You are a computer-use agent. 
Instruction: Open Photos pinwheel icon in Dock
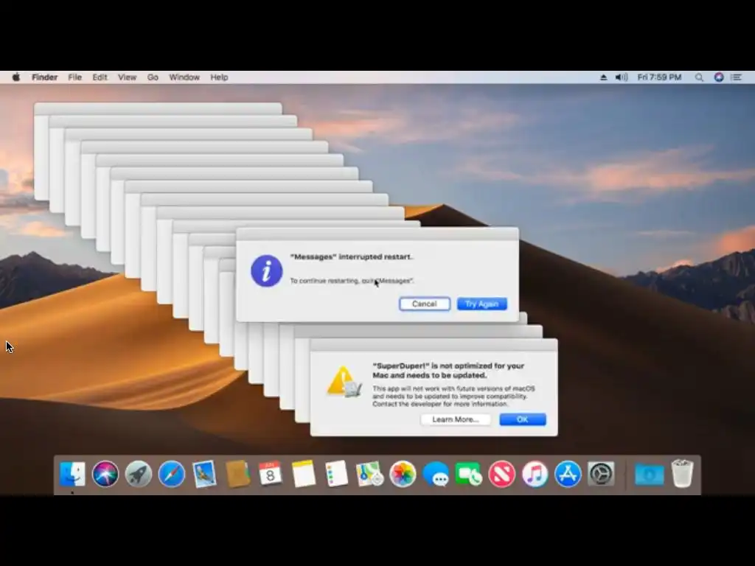pyautogui.click(x=403, y=474)
